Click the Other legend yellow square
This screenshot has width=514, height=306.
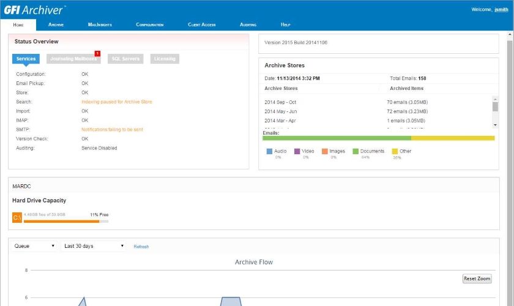pyautogui.click(x=395, y=151)
